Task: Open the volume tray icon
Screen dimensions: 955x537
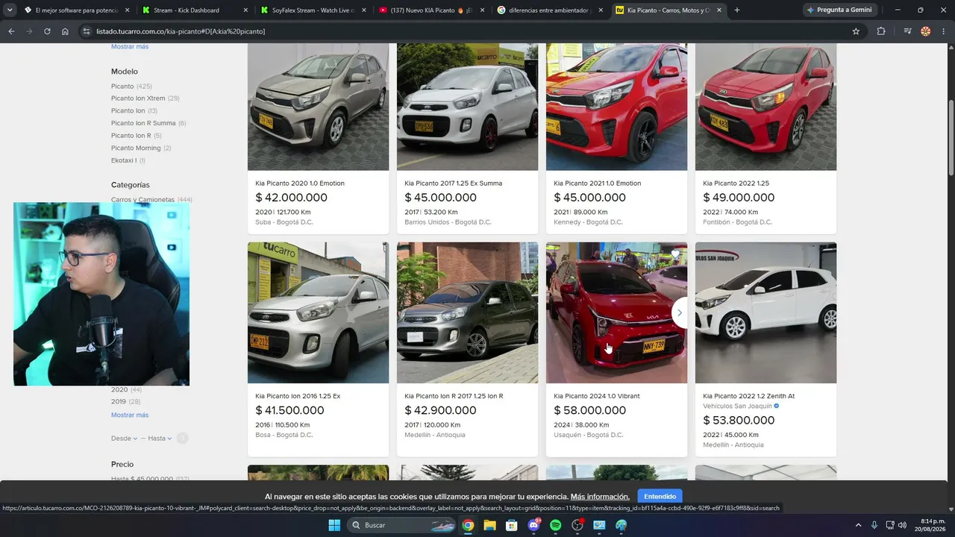Action: 903,525
